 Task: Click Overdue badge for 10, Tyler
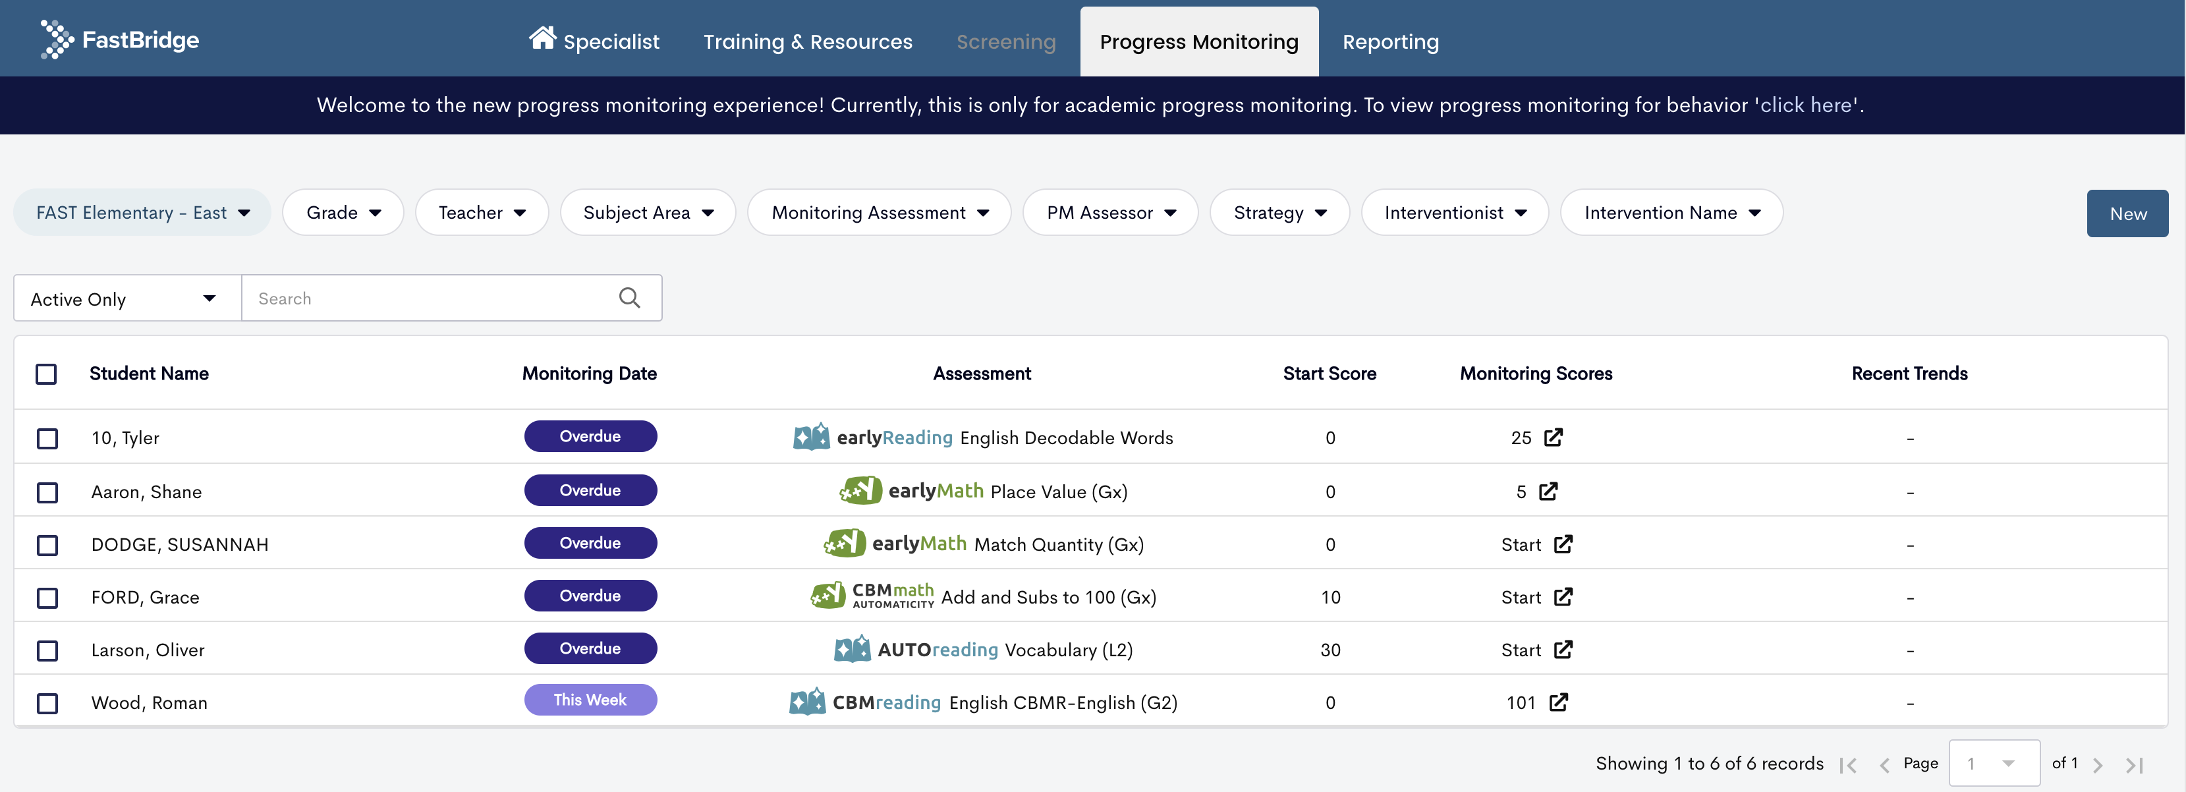[590, 436]
